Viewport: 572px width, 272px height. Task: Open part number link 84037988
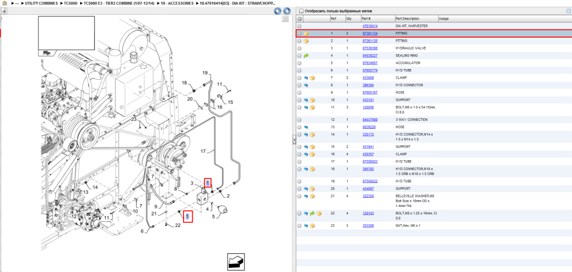click(370, 120)
